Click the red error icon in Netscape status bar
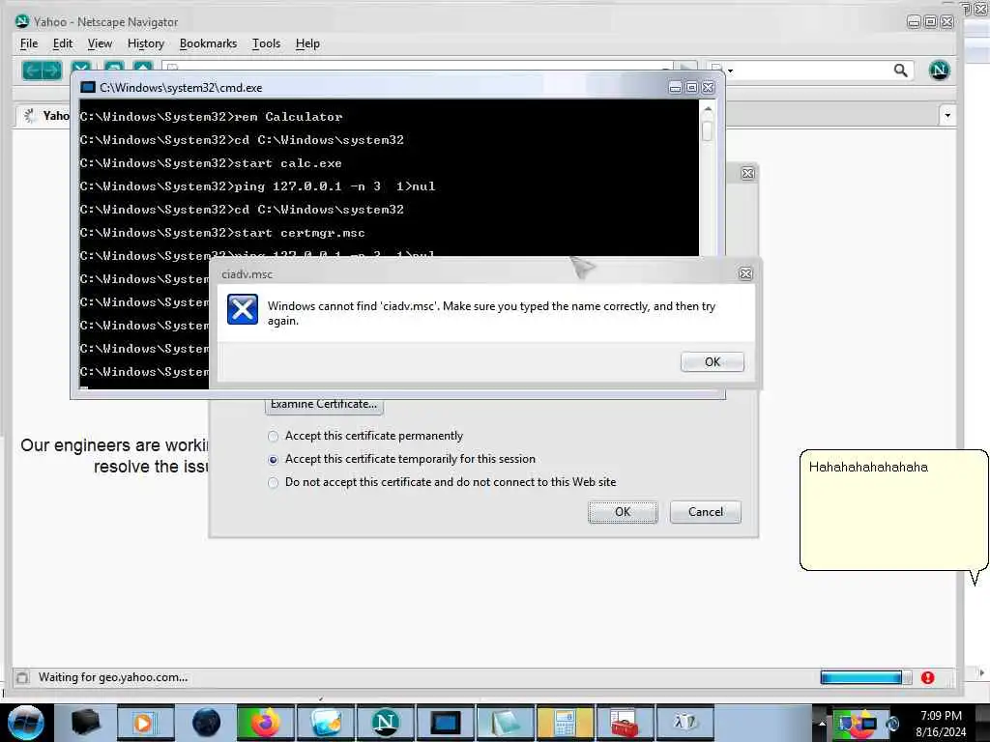 pos(927,677)
